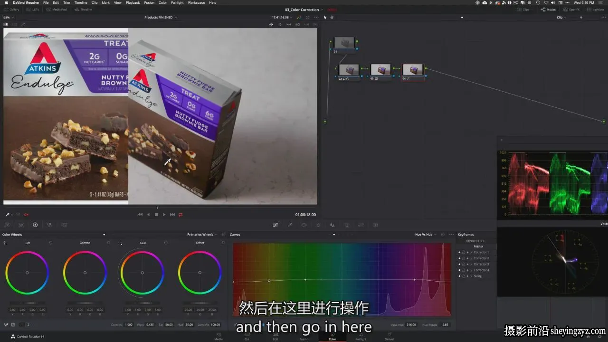Stop playback in the viewer

click(x=156, y=215)
